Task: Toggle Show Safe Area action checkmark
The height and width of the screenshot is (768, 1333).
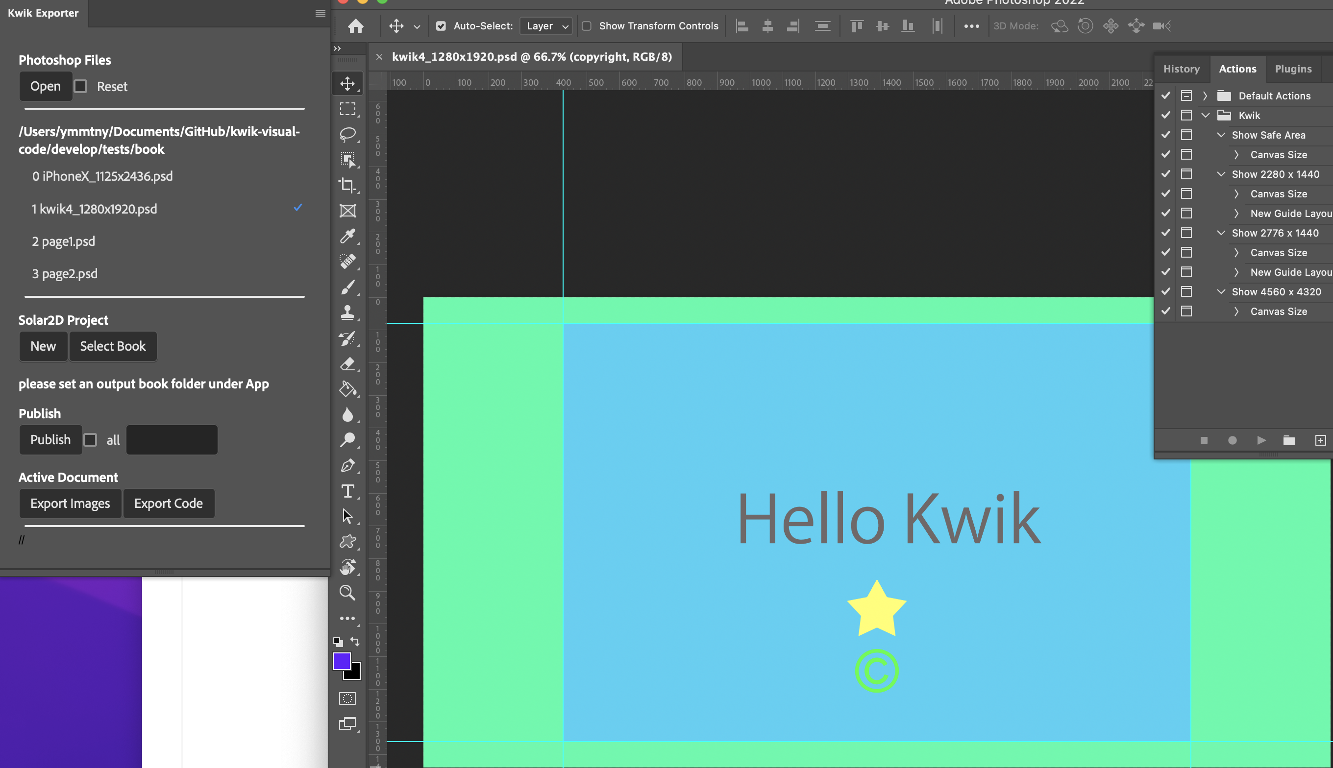Action: 1166,135
